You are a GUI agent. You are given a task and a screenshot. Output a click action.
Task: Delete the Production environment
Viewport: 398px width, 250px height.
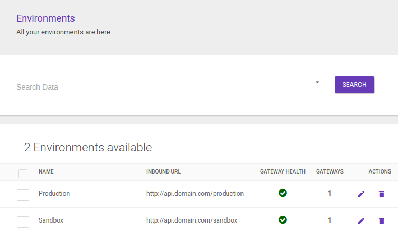[382, 194]
